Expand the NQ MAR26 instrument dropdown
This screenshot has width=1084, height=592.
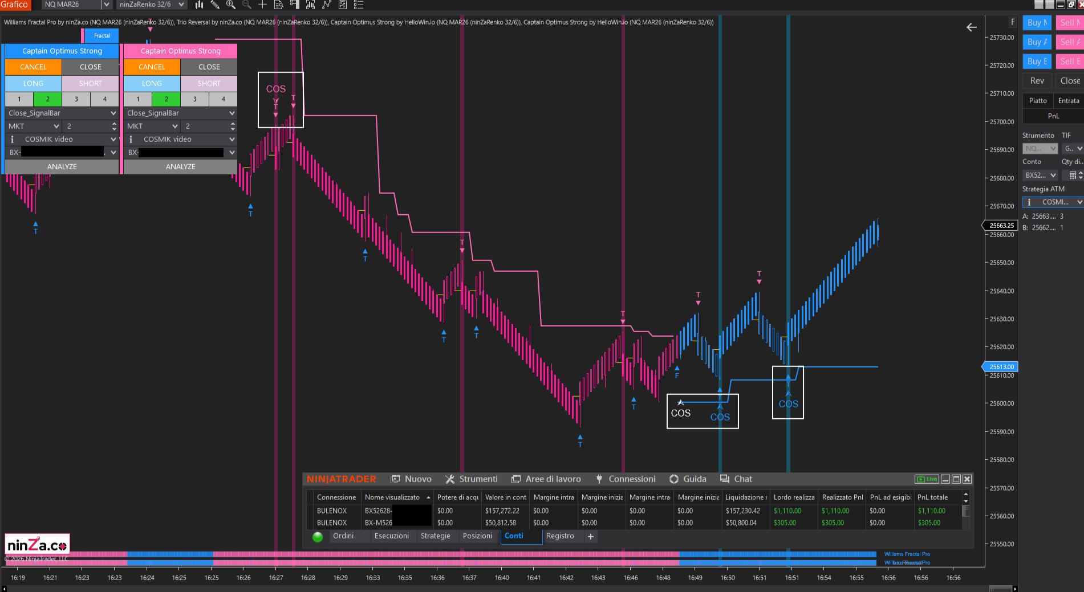coord(105,5)
